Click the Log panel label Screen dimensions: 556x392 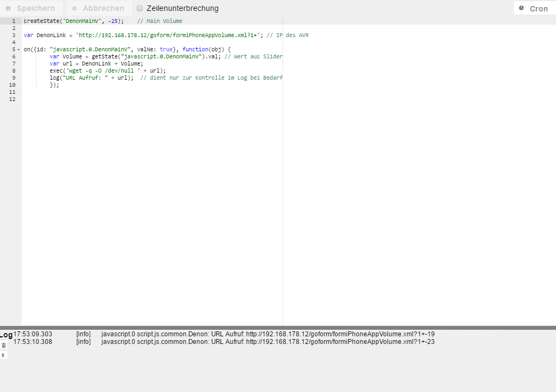[x=6, y=335]
